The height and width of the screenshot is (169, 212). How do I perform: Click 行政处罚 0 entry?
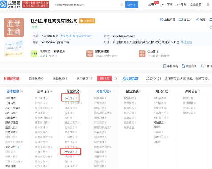click(x=100, y=122)
